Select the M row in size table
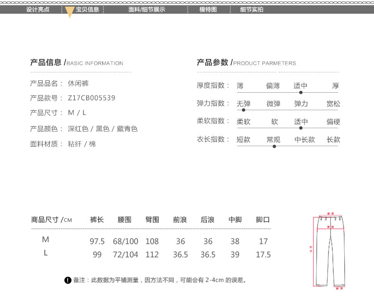 tap(45, 241)
